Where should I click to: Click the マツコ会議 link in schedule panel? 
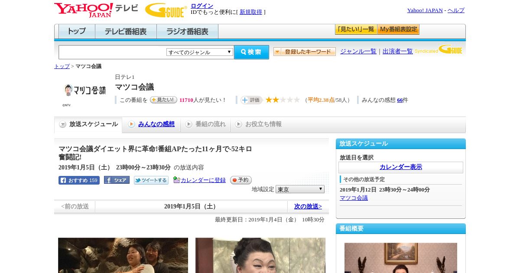pyautogui.click(x=354, y=198)
